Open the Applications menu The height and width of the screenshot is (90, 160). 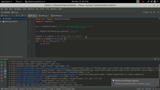pos(6,1)
